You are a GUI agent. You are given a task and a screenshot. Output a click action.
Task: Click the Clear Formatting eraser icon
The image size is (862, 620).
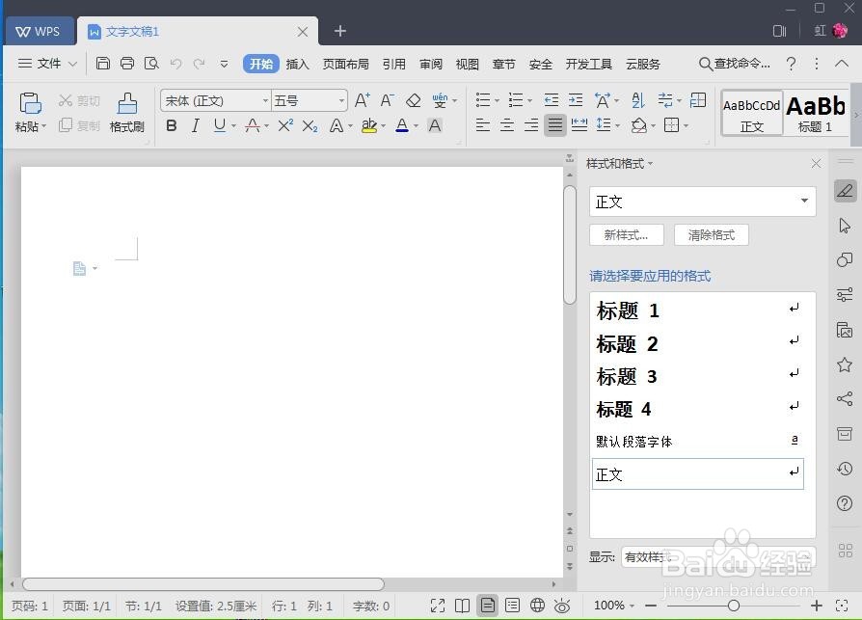(413, 100)
